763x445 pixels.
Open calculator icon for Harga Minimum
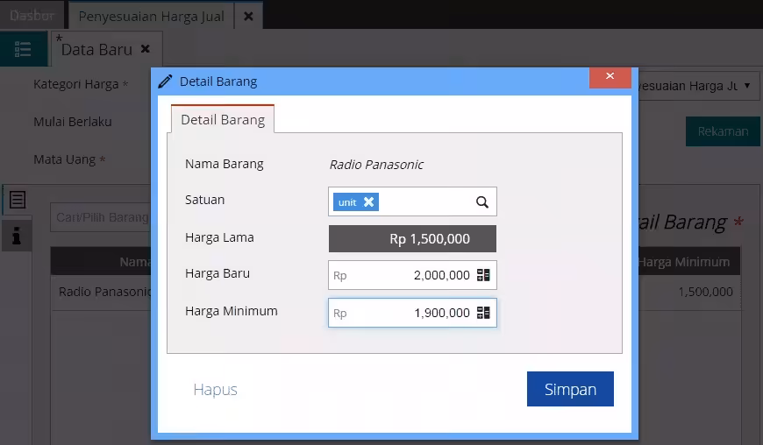(483, 313)
